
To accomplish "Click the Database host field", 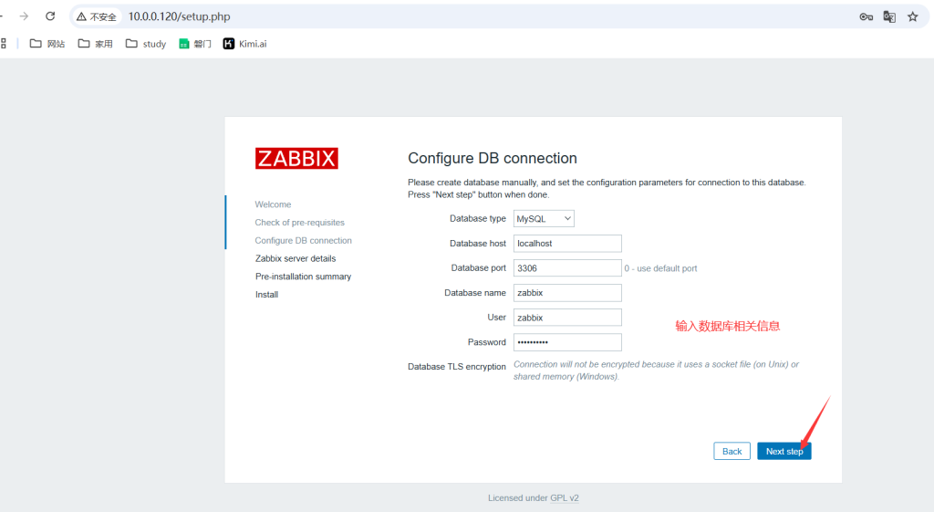I will (x=567, y=244).
